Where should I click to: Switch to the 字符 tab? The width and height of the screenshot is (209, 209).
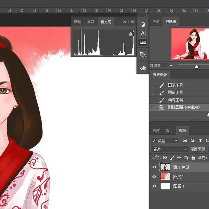point(91,22)
